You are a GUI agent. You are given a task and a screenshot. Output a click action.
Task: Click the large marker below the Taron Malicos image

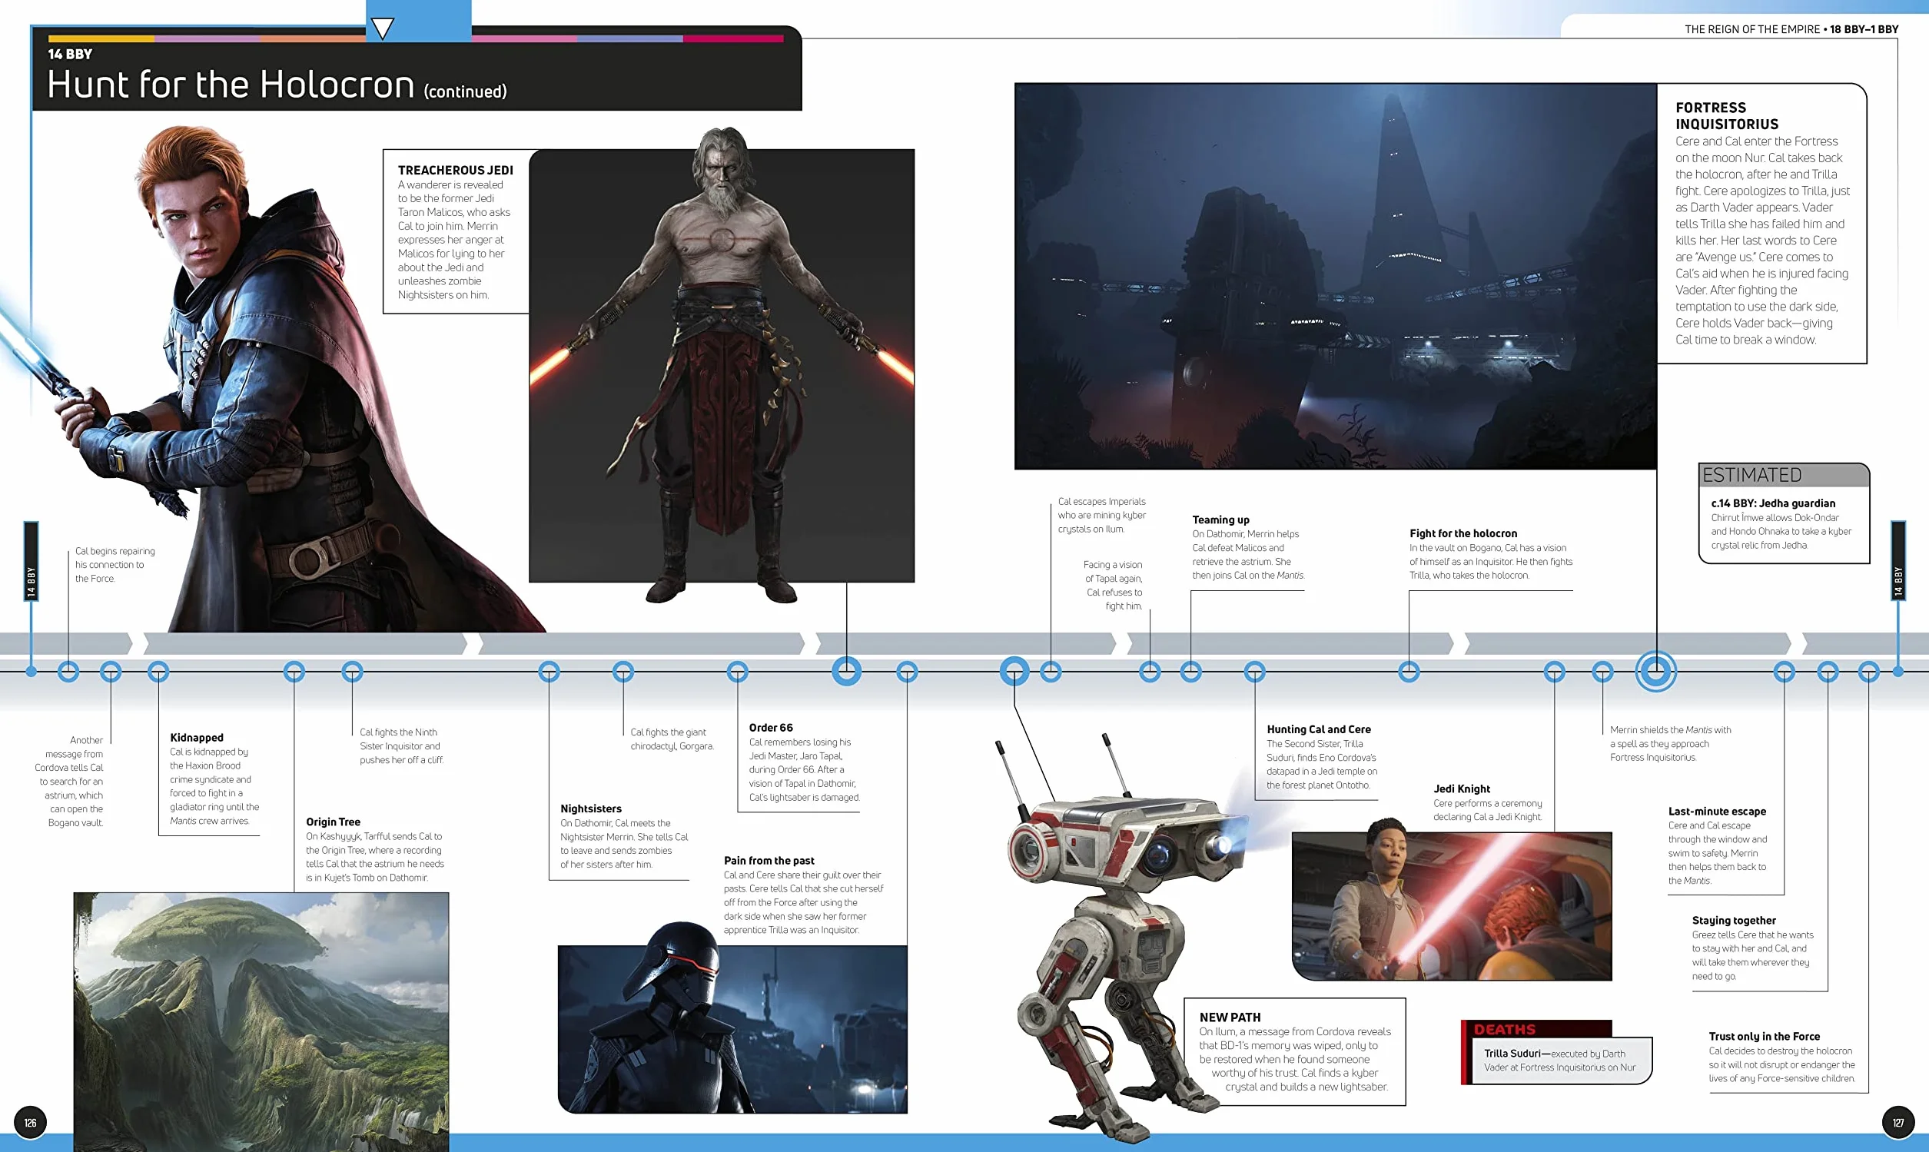[x=847, y=672]
